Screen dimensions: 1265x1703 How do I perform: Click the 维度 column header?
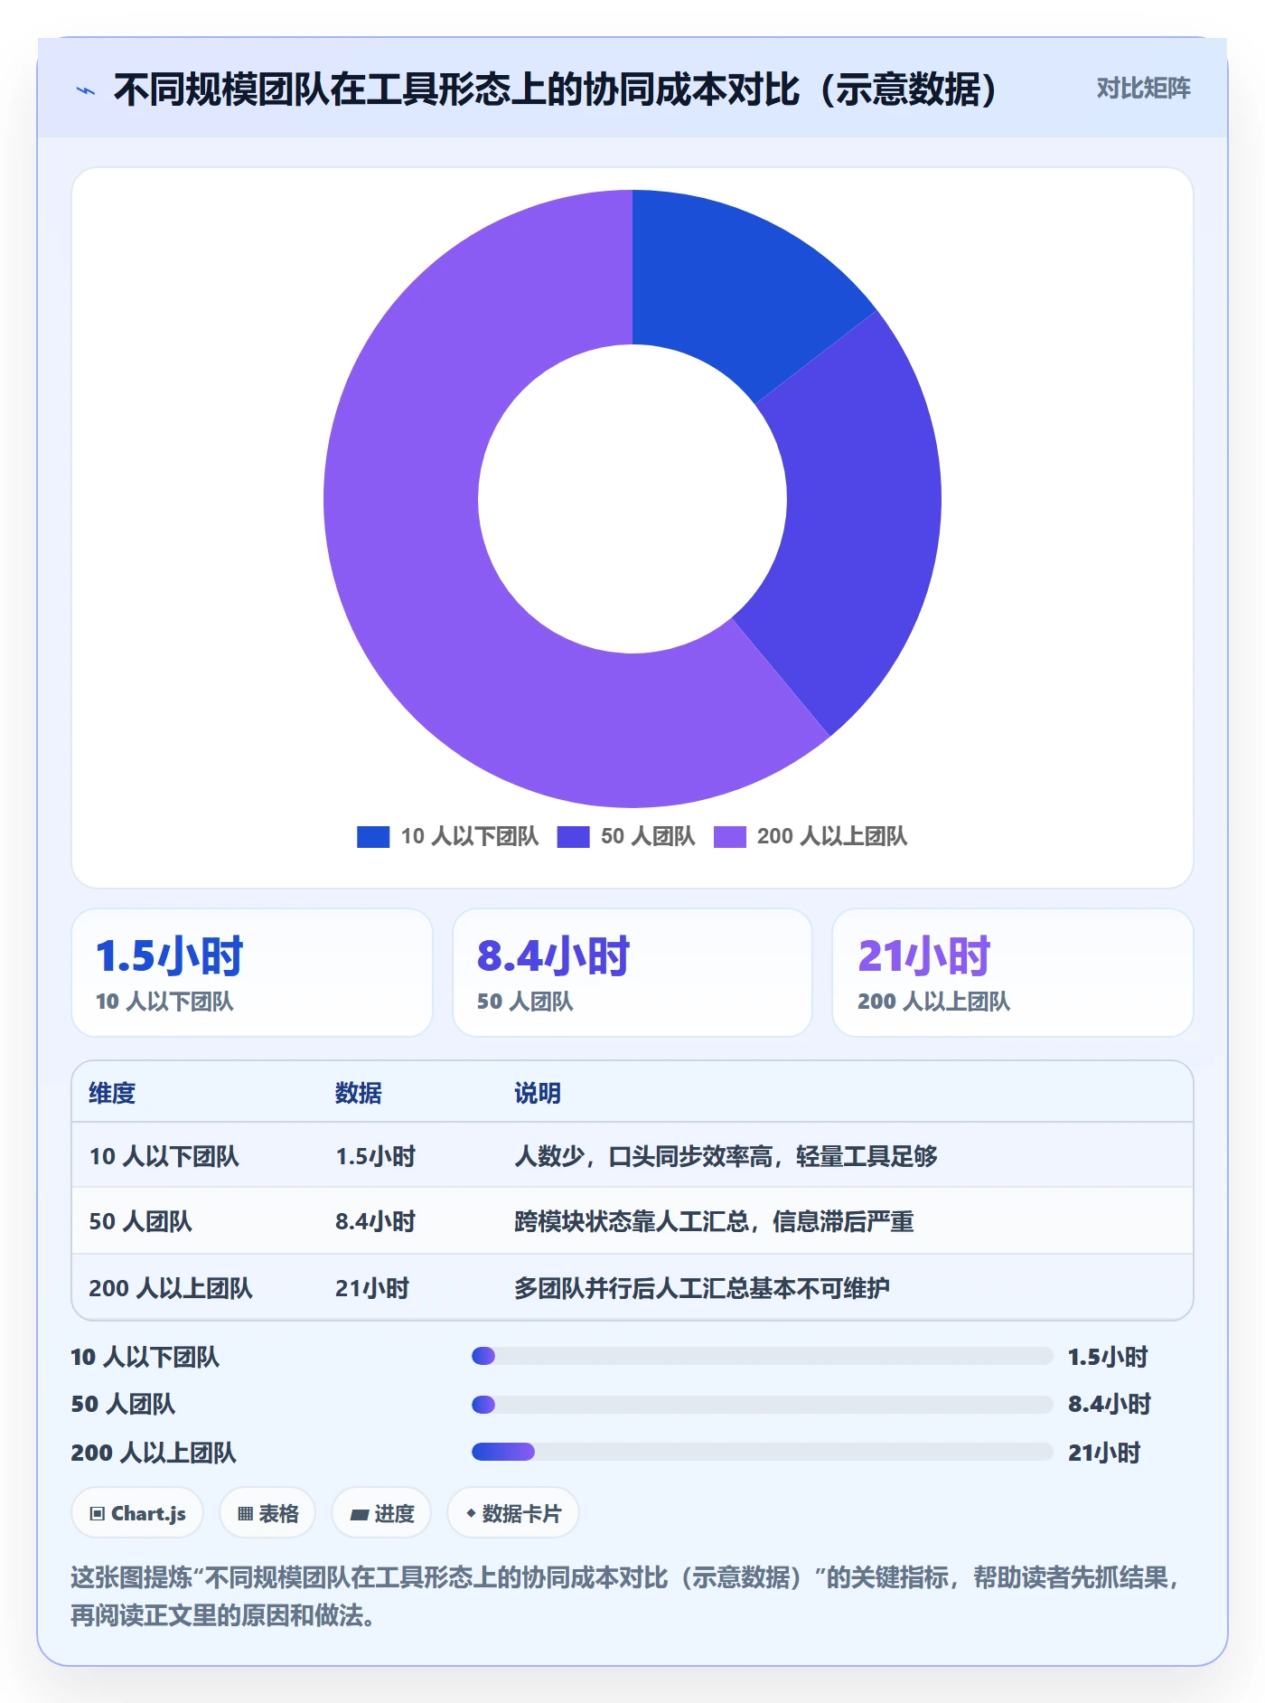coord(112,1093)
